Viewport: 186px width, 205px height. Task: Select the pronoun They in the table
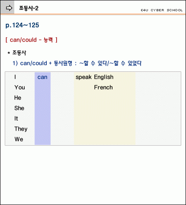(x=21, y=129)
